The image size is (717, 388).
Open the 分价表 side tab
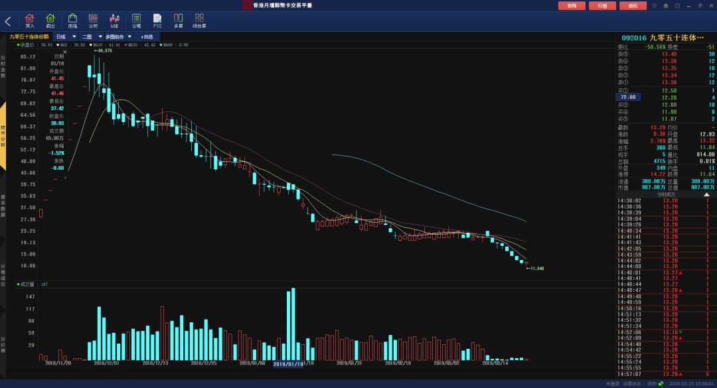click(3, 345)
